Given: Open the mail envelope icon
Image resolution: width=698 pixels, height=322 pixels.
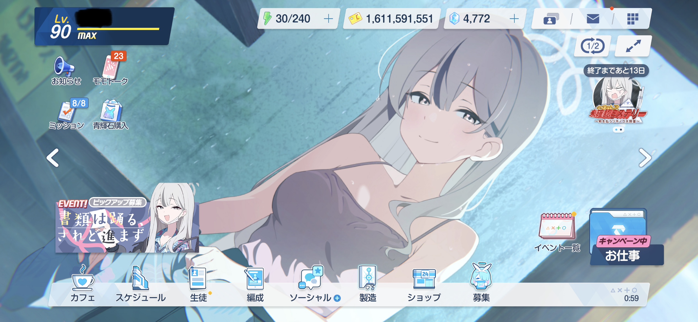Looking at the screenshot, I should point(593,19).
